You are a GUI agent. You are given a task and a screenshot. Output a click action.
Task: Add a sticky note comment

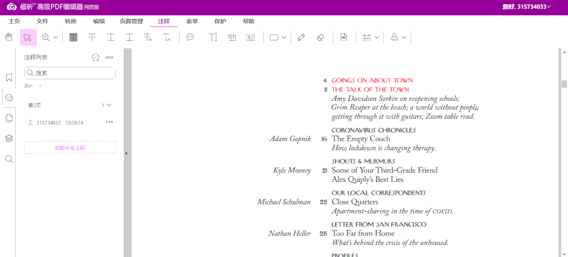(190, 37)
